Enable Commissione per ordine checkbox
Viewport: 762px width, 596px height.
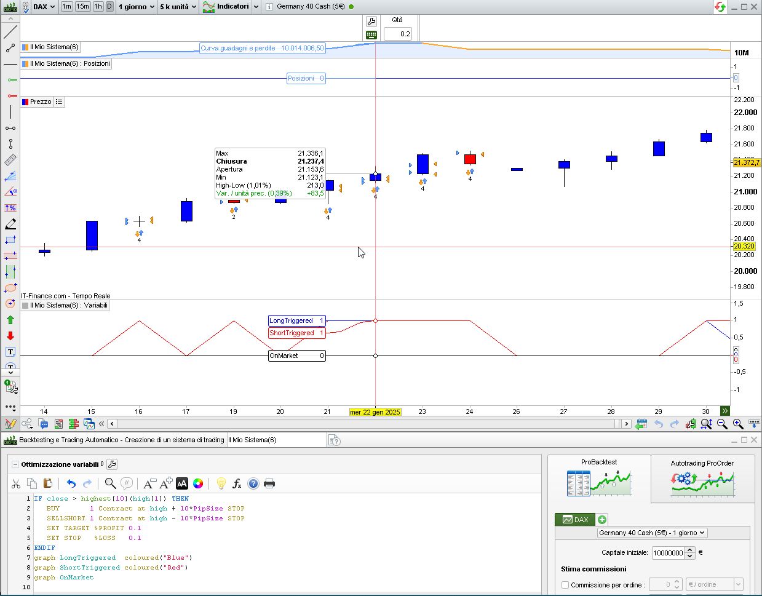(x=565, y=585)
